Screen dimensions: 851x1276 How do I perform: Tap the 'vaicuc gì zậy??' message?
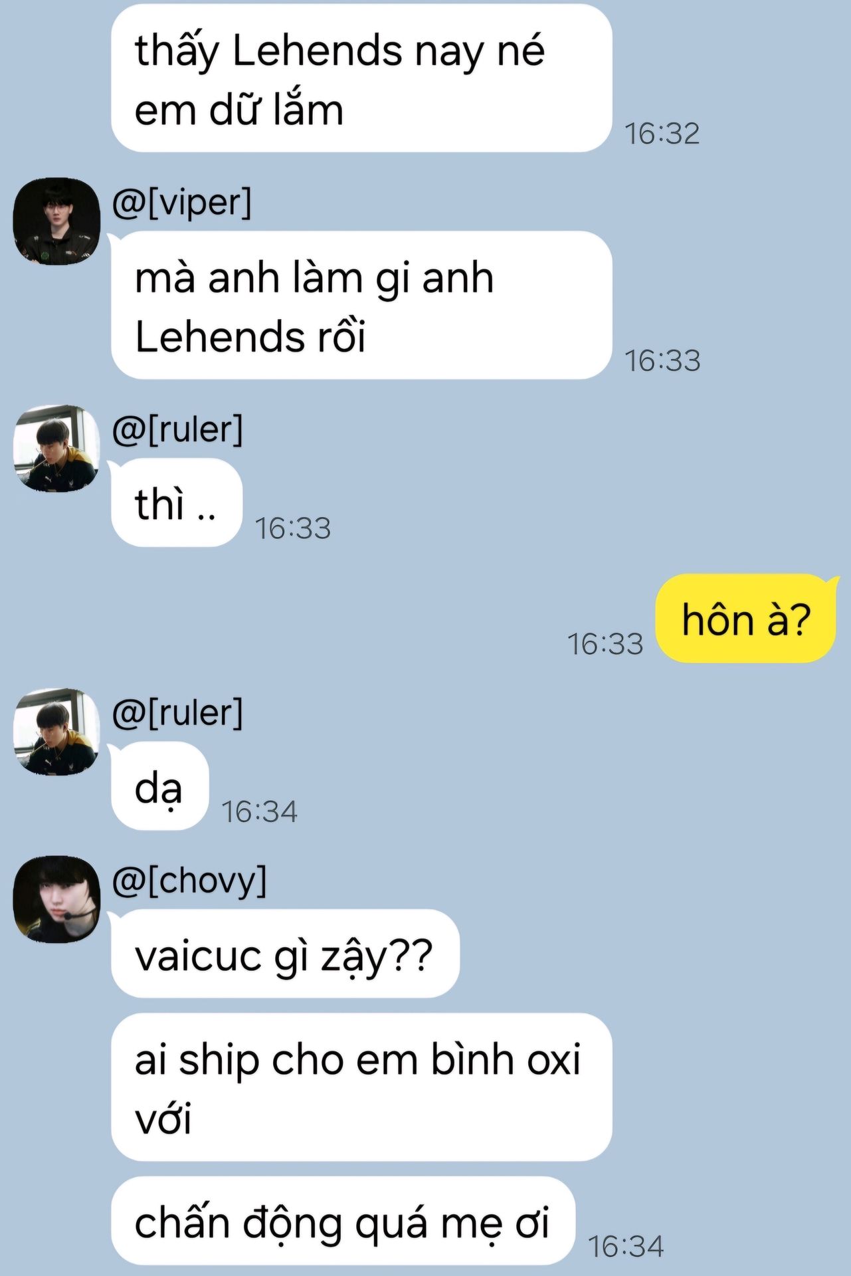click(x=285, y=954)
